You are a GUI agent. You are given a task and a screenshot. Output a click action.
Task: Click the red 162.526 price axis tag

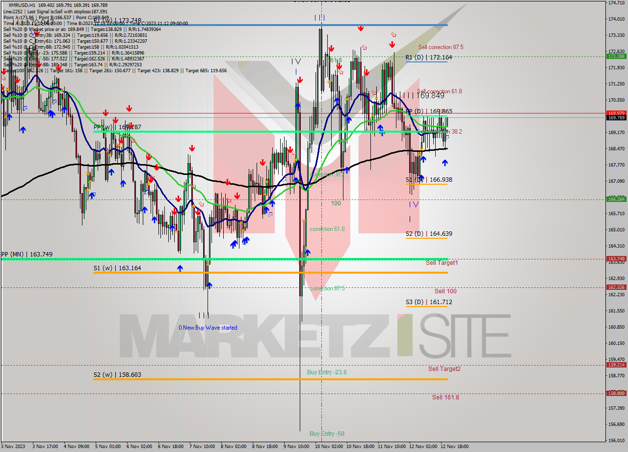tap(616, 287)
